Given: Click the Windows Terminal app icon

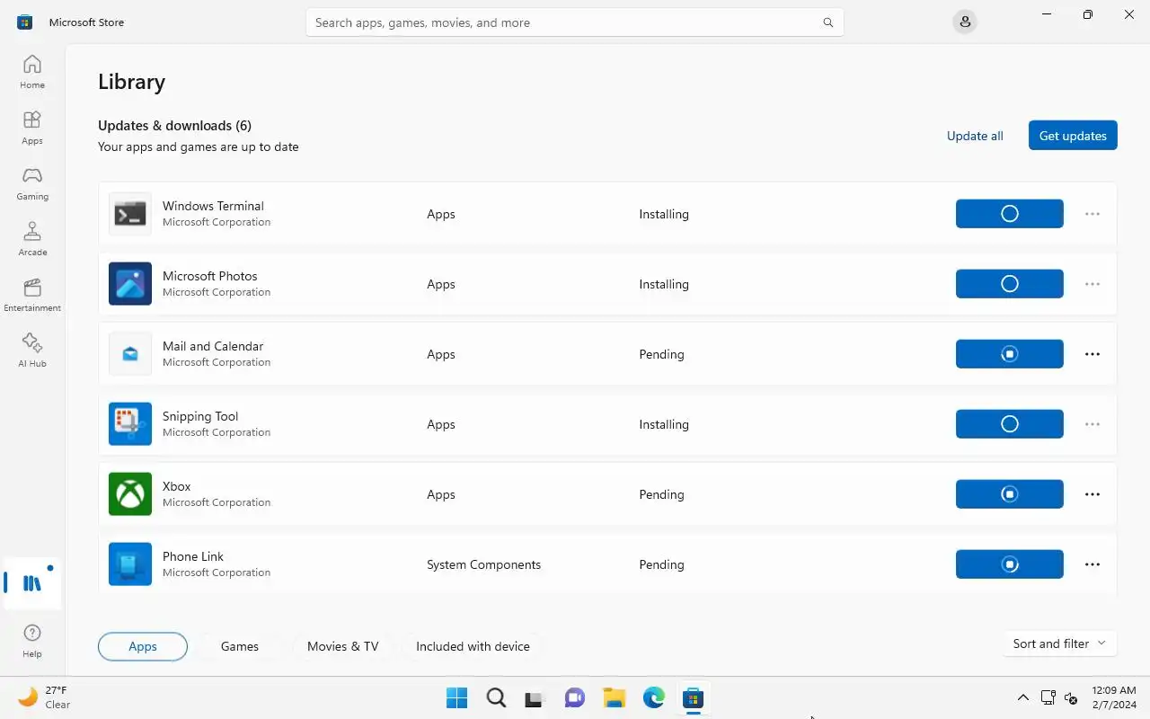Looking at the screenshot, I should 130,214.
